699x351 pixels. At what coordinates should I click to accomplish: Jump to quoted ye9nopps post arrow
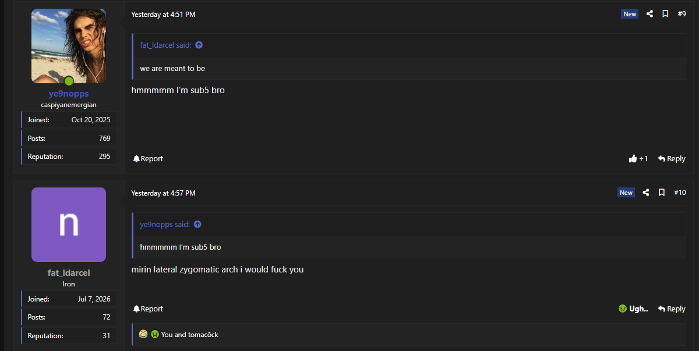pyautogui.click(x=197, y=224)
